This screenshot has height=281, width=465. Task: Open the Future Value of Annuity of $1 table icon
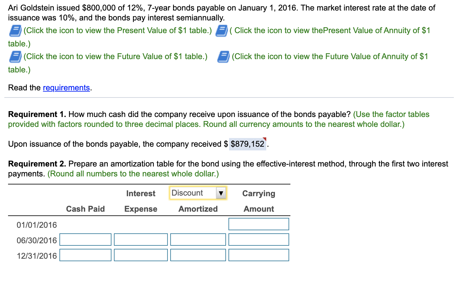223,56
